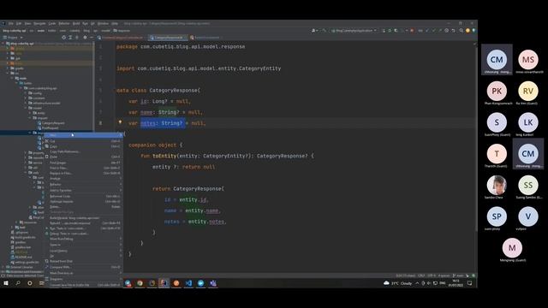
Task: Open Microsoft Teams from taskbar
Action: [213, 283]
